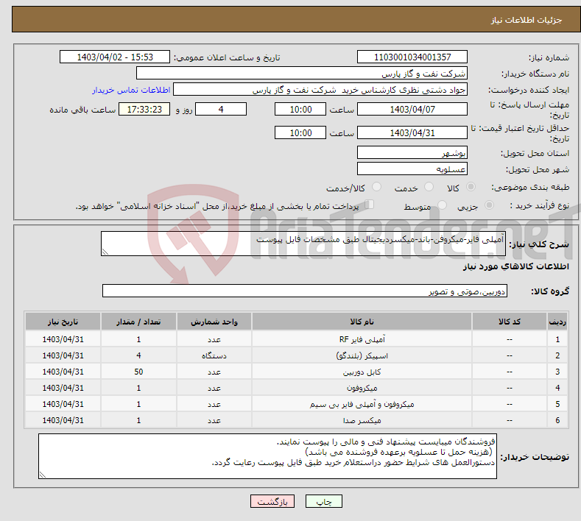Click the بازگشت back button
The height and width of the screenshot is (521, 581).
point(272,501)
